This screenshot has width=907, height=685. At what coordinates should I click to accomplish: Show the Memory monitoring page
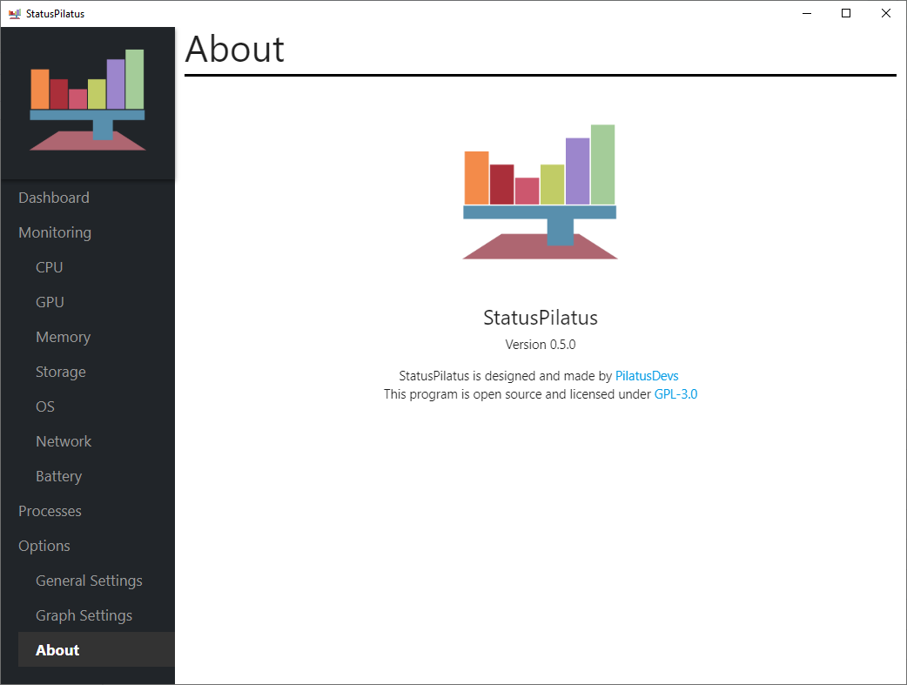pyautogui.click(x=96, y=337)
